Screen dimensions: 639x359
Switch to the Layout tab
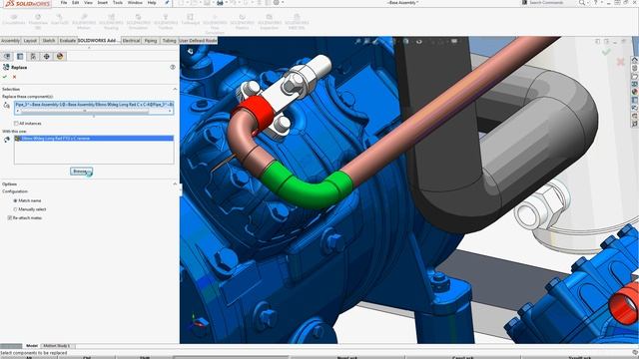[x=30, y=41]
